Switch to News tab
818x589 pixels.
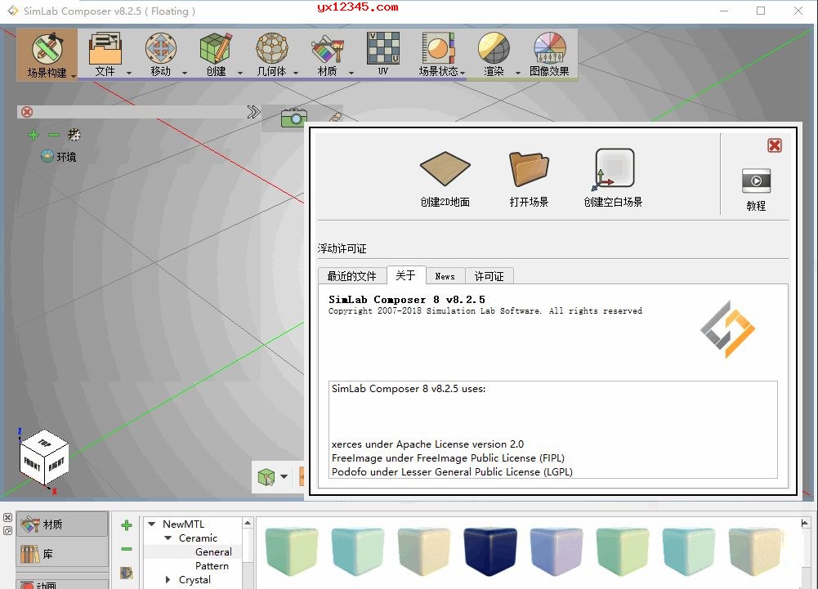coord(445,276)
